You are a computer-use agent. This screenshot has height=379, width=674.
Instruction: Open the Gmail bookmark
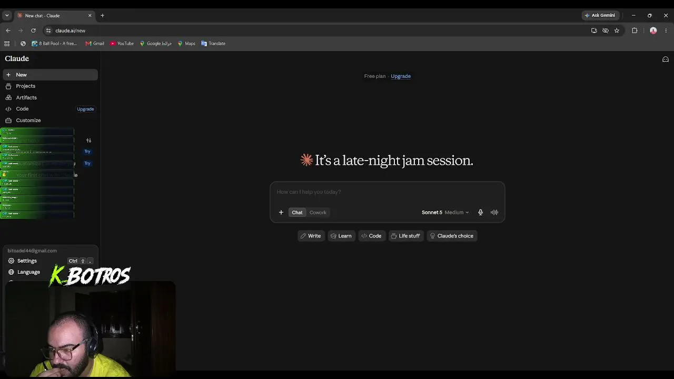[x=95, y=44]
